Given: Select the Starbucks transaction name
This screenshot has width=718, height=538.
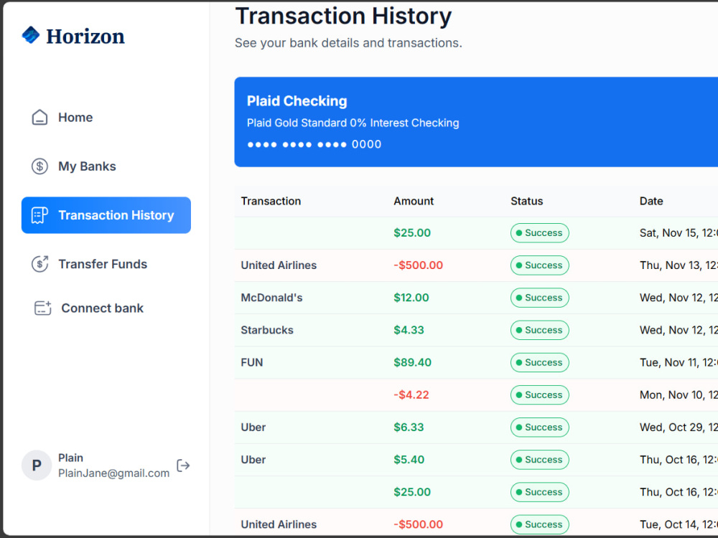Looking at the screenshot, I should tap(267, 330).
